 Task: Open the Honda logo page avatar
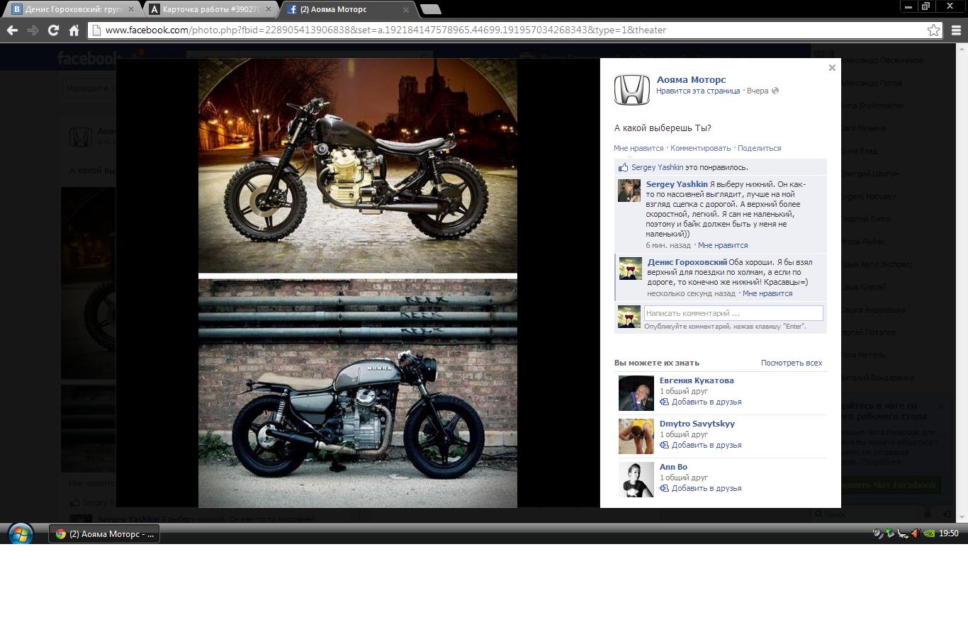(631, 90)
